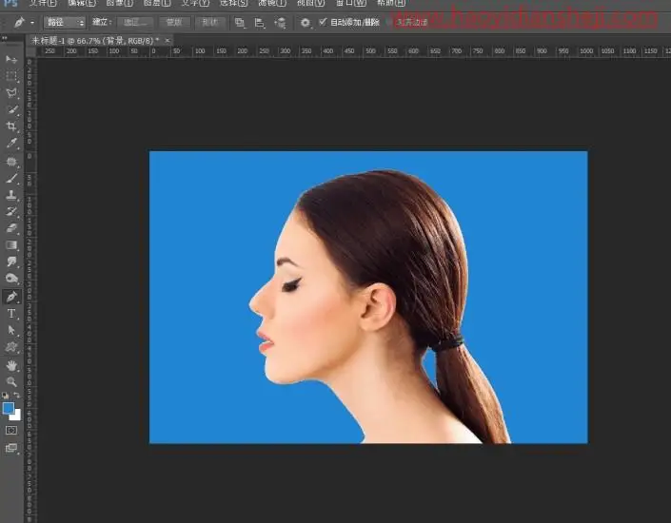Image resolution: width=671 pixels, height=523 pixels.
Task: Click the woman's ear on canvas
Action: (x=378, y=306)
